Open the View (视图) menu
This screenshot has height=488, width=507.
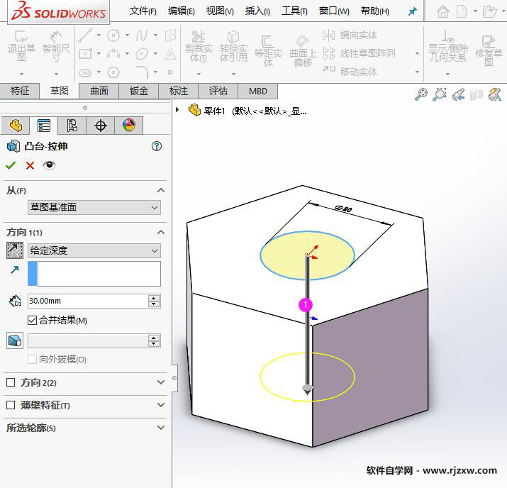pyautogui.click(x=220, y=11)
